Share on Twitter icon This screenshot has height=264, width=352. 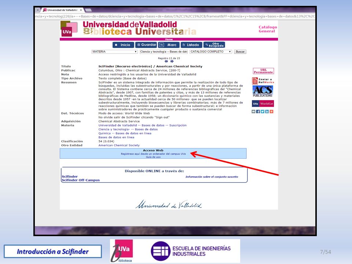tap(263, 111)
